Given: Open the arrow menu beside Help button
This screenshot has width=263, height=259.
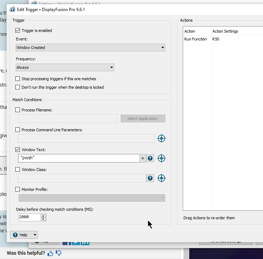Looking at the screenshot, I should pos(34,235).
